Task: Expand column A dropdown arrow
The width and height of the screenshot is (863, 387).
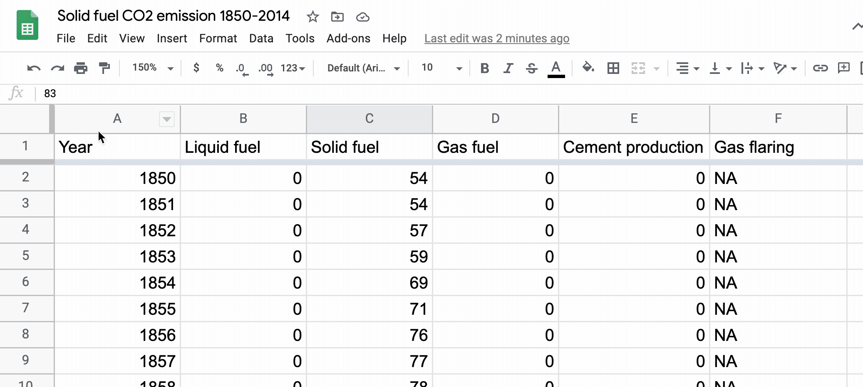Action: coord(166,119)
